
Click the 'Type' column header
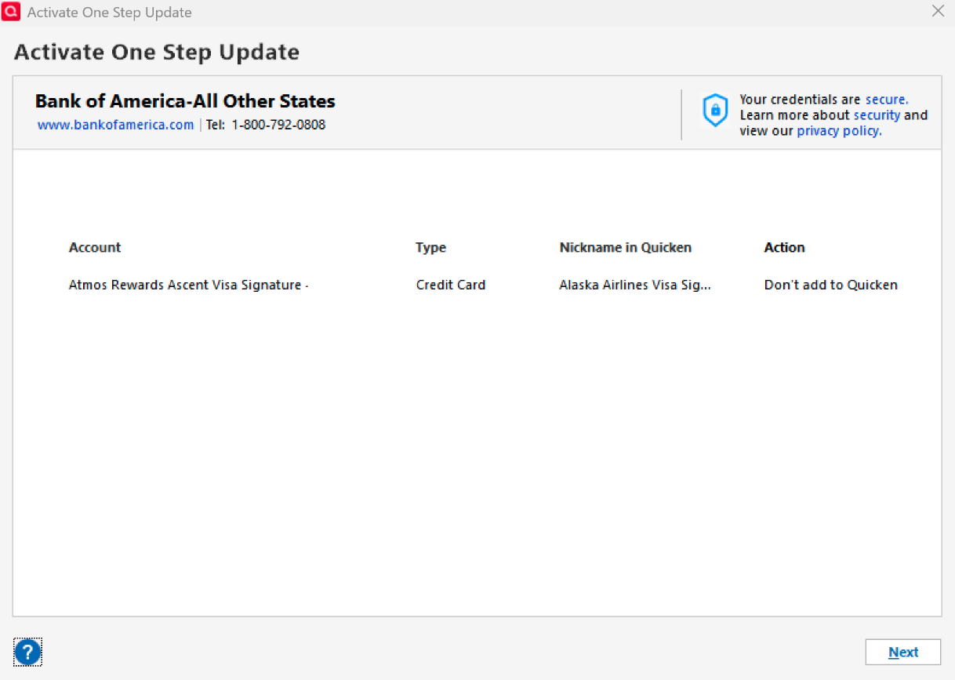(x=430, y=247)
